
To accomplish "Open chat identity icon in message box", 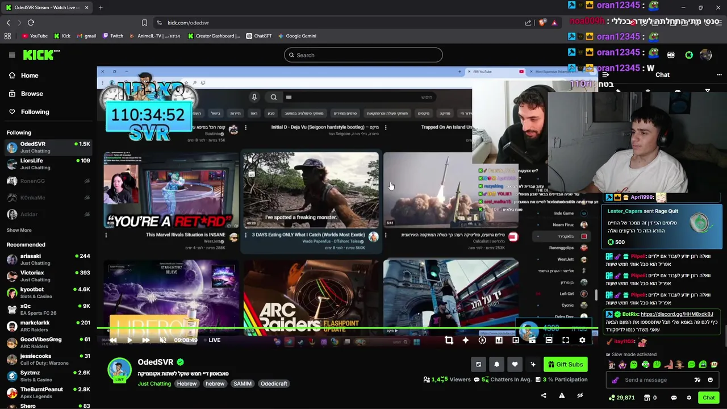I will [615, 380].
